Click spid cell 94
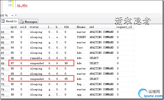This screenshot has width=164, height=100. coord(14,89)
